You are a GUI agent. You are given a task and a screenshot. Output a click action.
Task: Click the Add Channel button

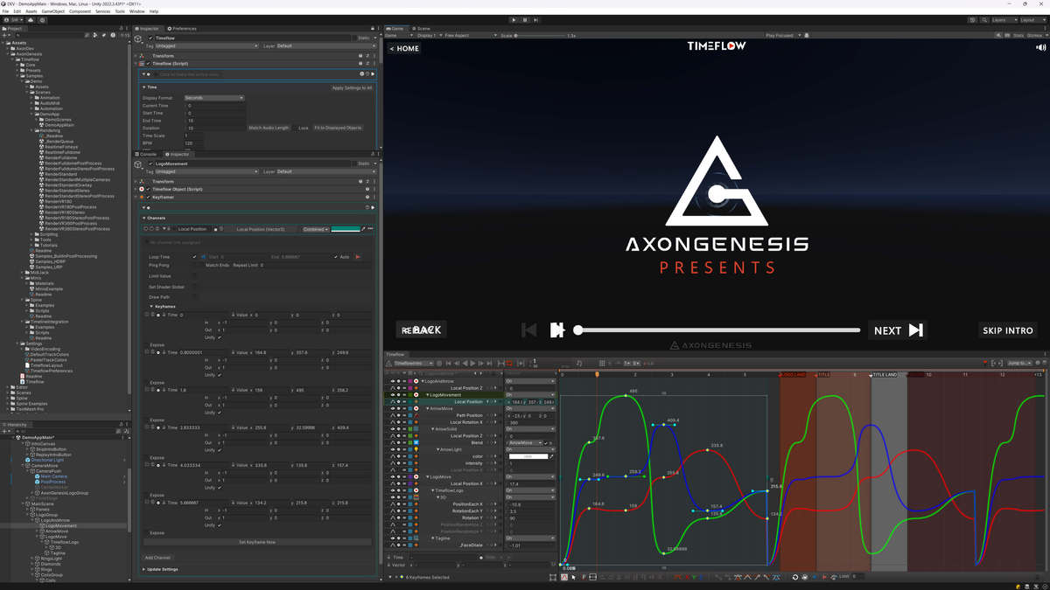(157, 557)
